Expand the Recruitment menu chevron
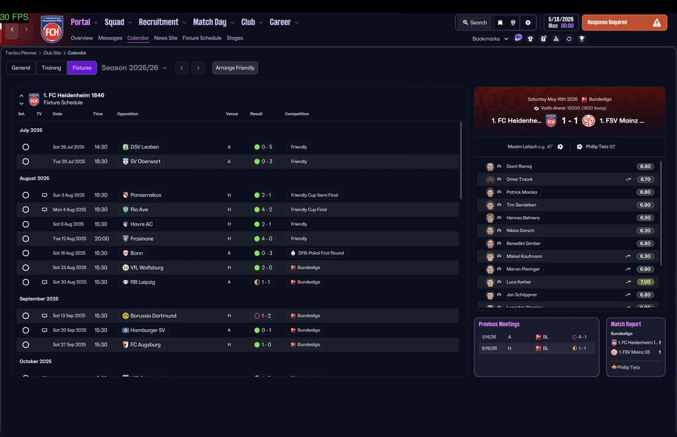This screenshot has height=437, width=677. 184,23
